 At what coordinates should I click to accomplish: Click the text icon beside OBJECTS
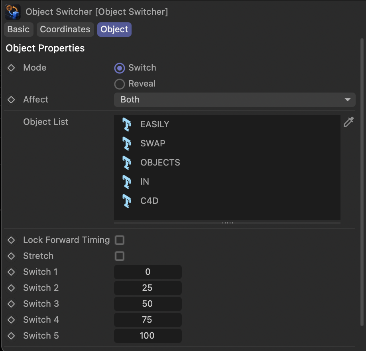(x=127, y=163)
